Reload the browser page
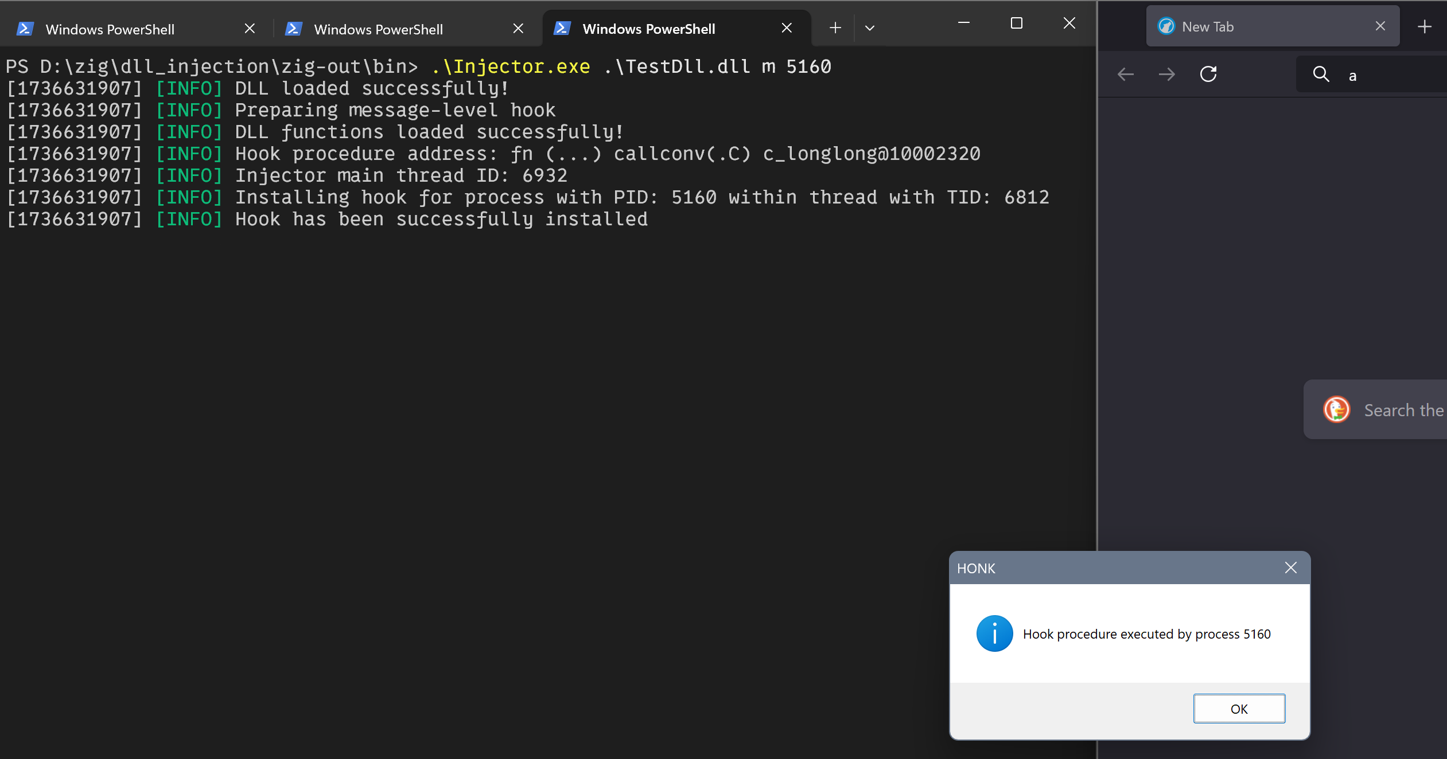 [1208, 75]
